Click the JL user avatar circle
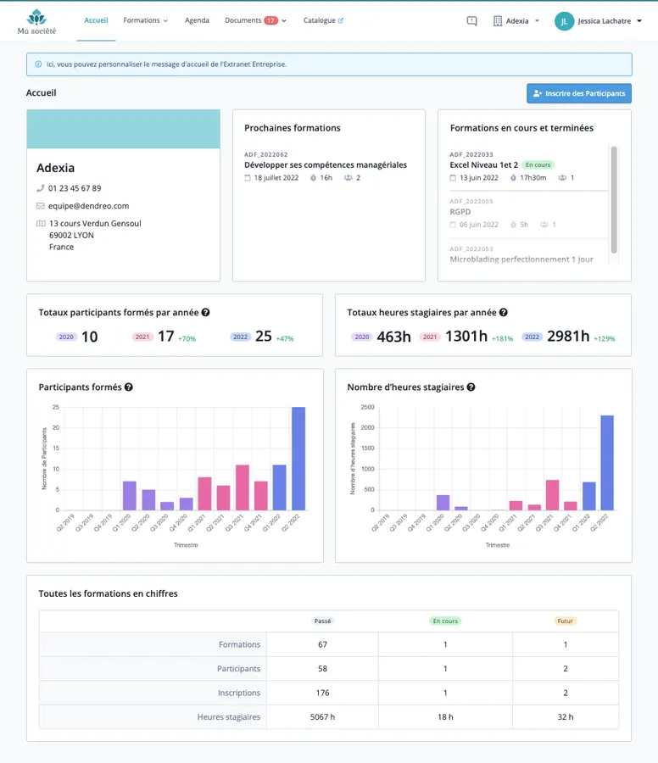 coord(564,21)
